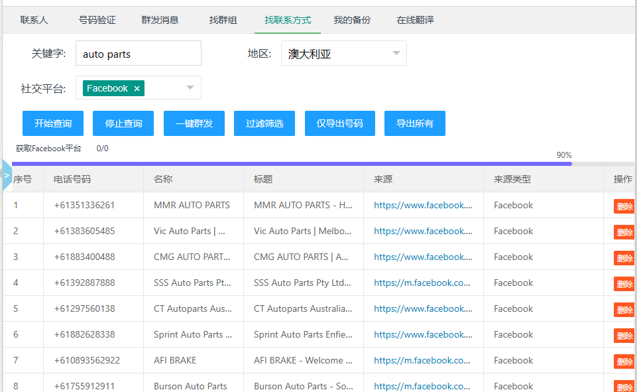
Task: Click title cell CT Autoparts Australia...
Action: click(x=303, y=308)
